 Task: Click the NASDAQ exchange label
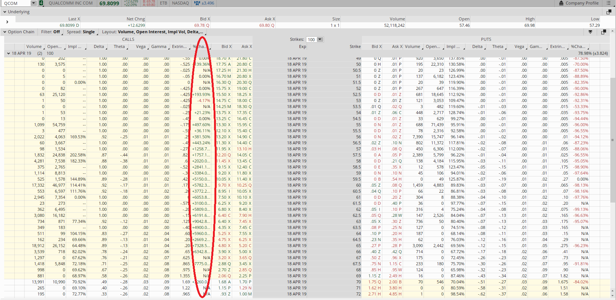pyautogui.click(x=180, y=3)
